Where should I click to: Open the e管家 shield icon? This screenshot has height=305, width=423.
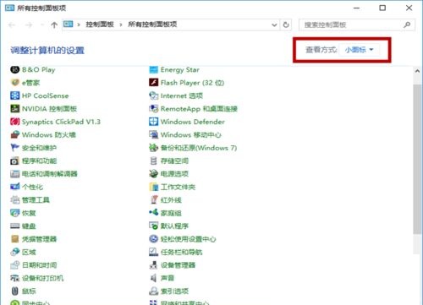point(14,83)
